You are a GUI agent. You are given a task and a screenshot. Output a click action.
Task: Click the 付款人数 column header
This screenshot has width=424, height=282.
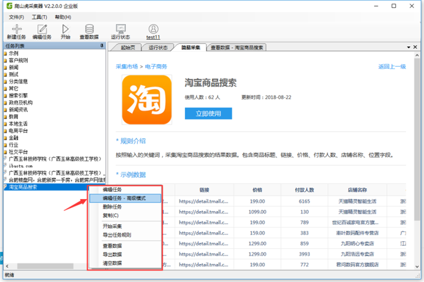tap(304, 190)
